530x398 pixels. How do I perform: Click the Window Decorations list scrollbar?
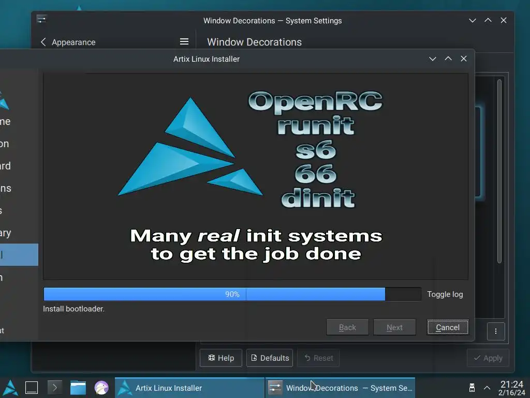499,171
